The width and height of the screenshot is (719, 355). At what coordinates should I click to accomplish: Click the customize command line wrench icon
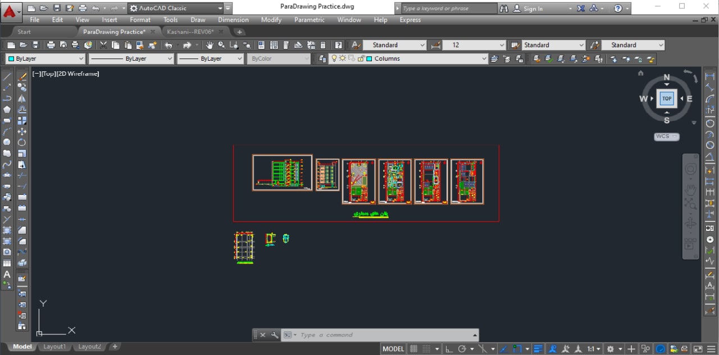pyautogui.click(x=274, y=335)
